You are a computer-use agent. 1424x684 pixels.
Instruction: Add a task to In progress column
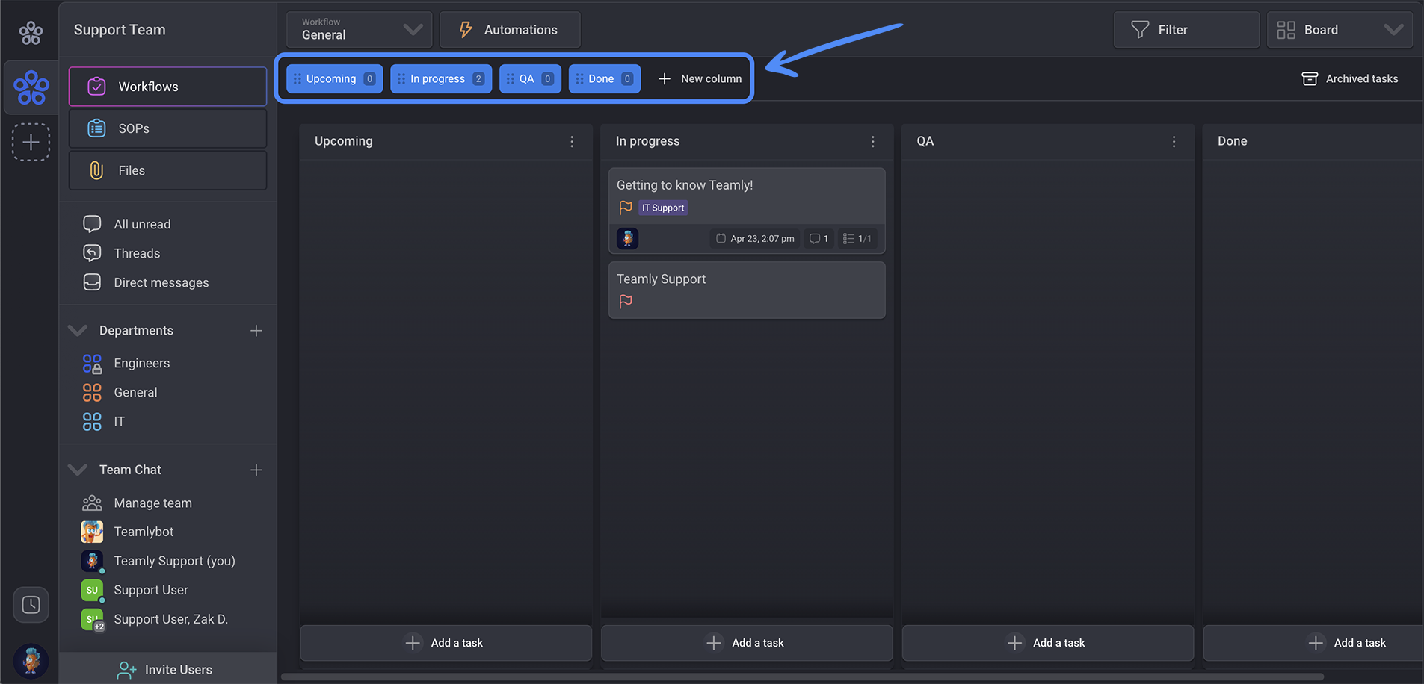[x=747, y=643]
